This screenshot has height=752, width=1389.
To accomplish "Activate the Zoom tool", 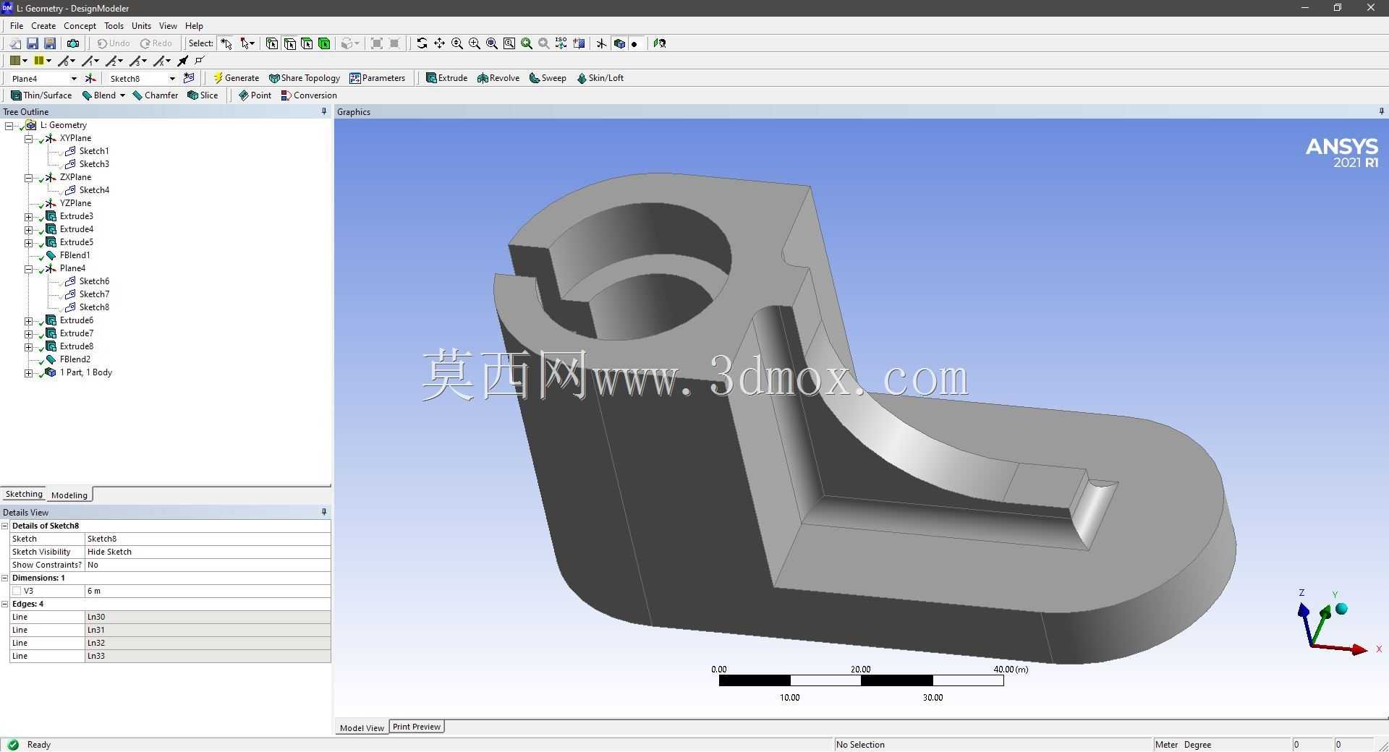I will pyautogui.click(x=456, y=43).
